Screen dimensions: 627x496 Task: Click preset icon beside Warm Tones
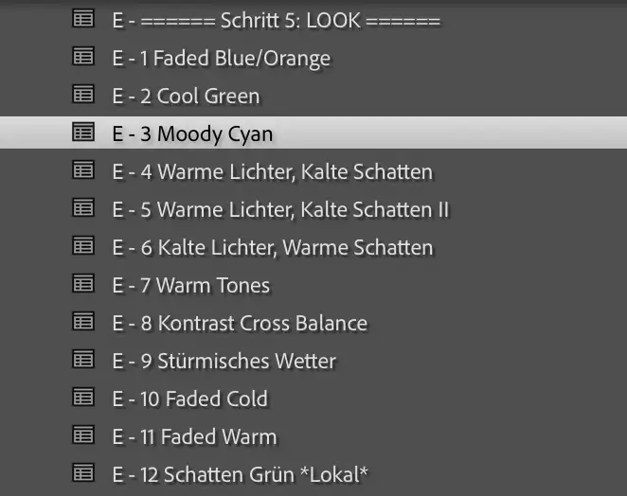pyautogui.click(x=83, y=283)
